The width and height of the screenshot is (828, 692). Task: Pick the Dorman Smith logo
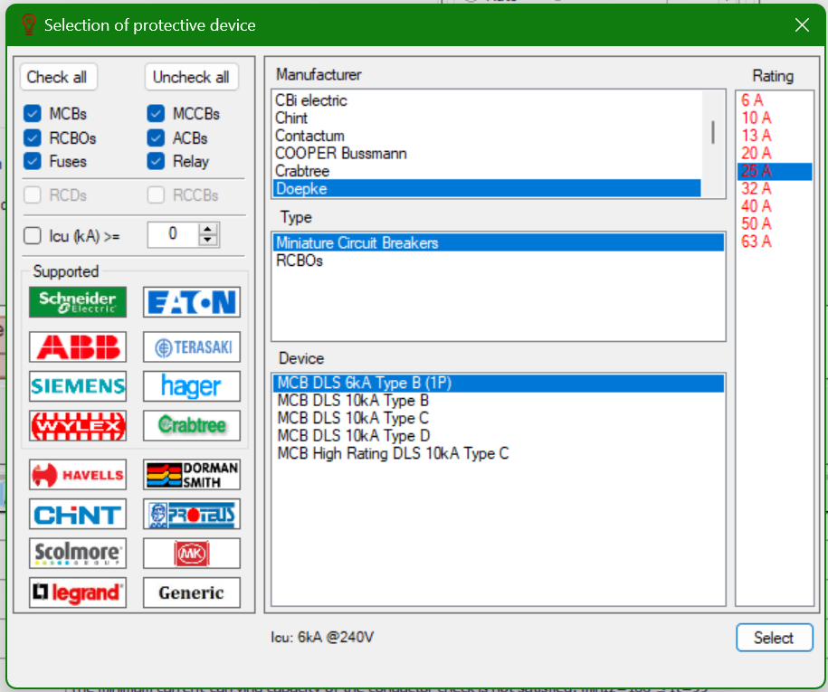click(x=192, y=475)
